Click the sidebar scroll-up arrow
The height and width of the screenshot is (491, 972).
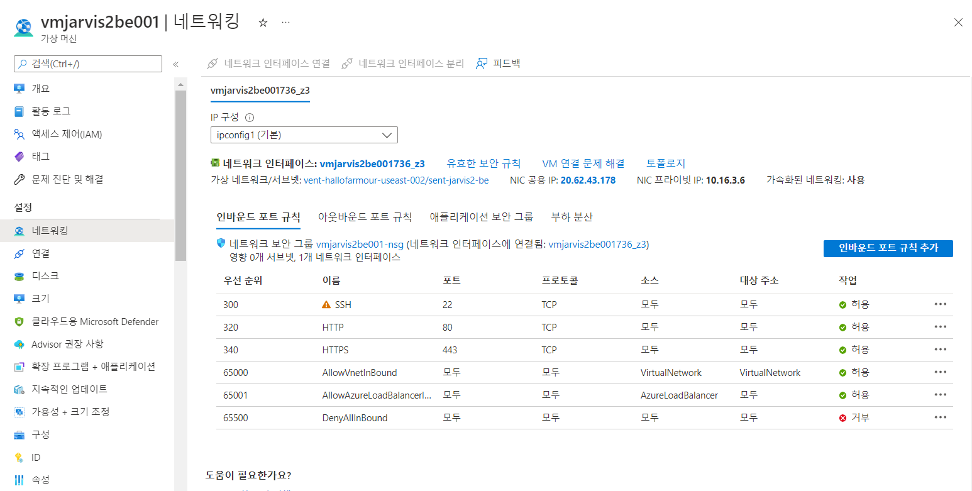[x=180, y=84]
